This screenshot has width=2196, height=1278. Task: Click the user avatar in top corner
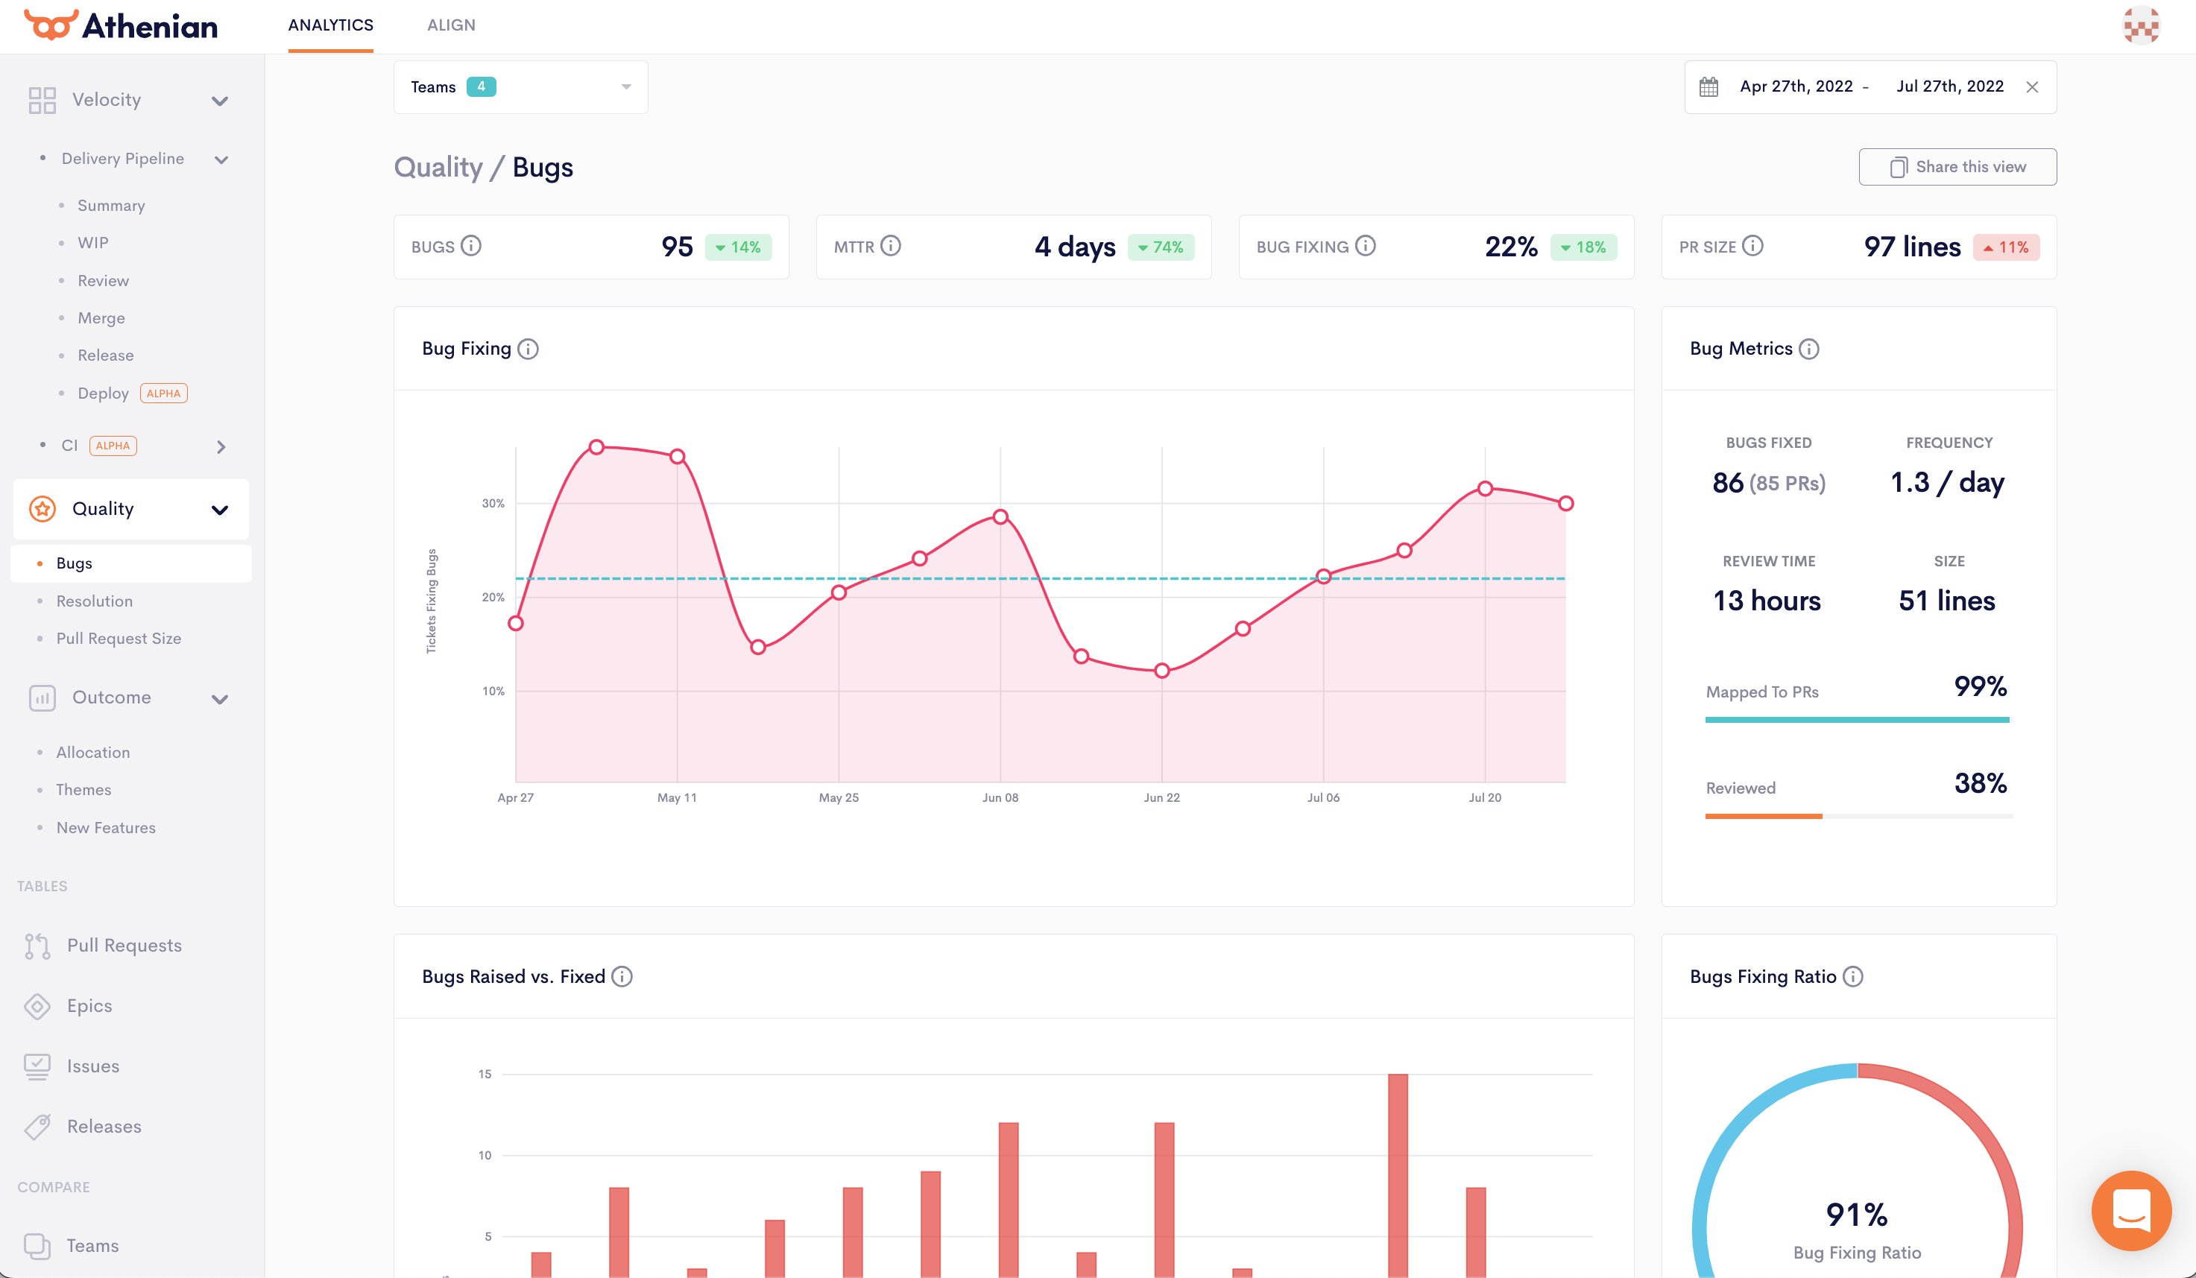pyautogui.click(x=2140, y=25)
